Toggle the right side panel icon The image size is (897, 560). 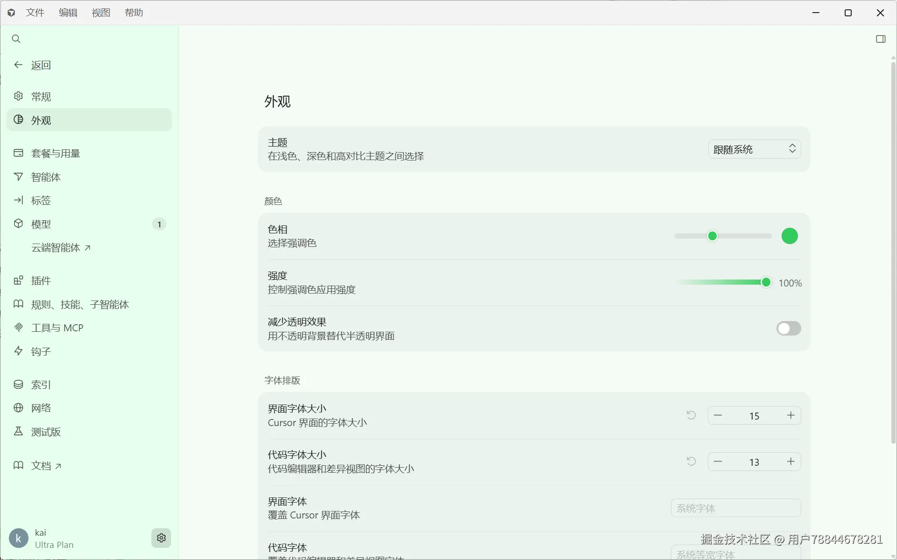880,39
